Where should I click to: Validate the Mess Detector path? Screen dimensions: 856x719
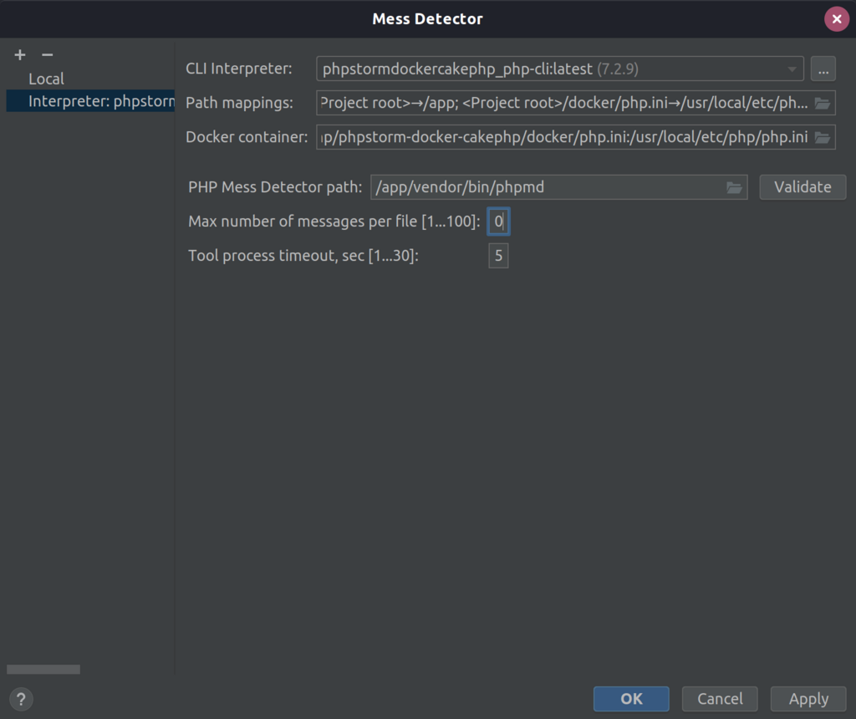[802, 187]
